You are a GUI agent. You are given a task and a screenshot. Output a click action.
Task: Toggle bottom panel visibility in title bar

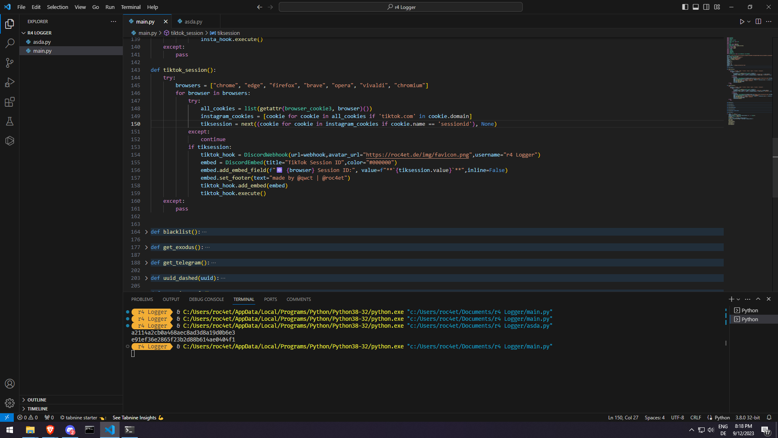coord(696,7)
